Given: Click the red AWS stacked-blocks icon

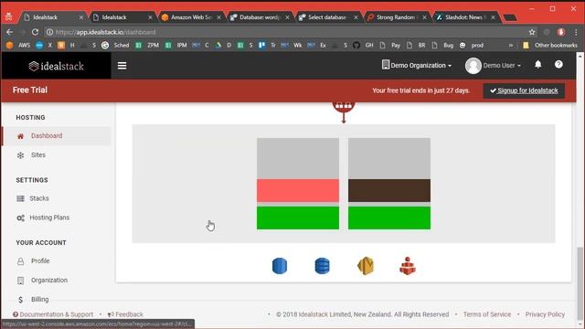Looking at the screenshot, I should (408, 266).
